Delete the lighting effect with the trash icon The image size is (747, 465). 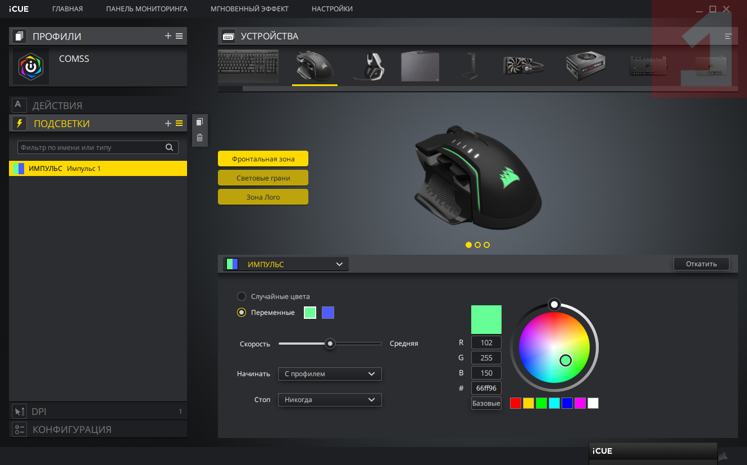pos(199,137)
